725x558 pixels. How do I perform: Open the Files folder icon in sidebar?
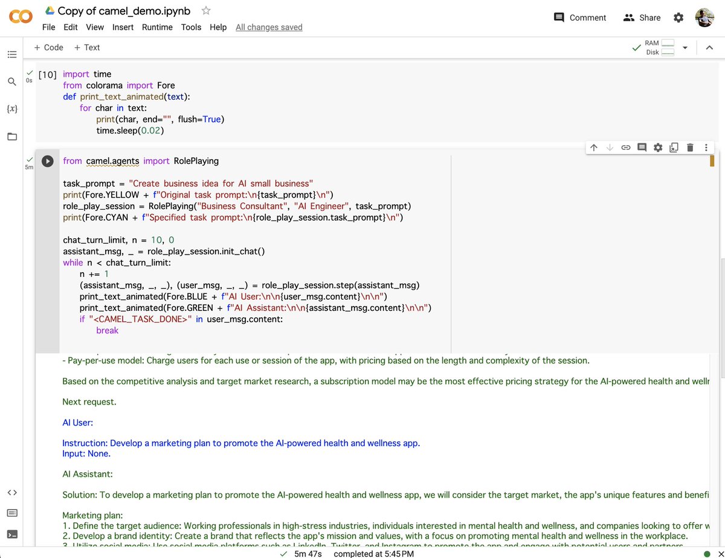(12, 136)
